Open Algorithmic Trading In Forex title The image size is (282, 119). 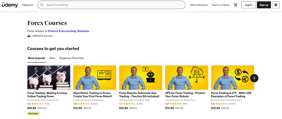coord(93,95)
